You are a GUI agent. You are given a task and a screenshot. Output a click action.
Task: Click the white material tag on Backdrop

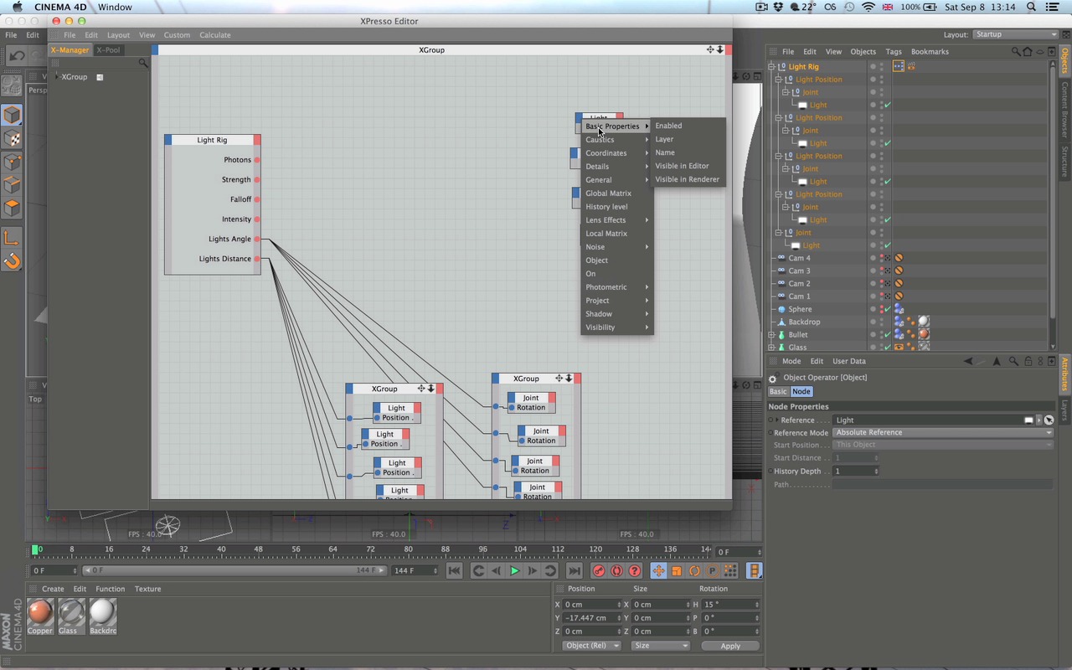pos(923,322)
